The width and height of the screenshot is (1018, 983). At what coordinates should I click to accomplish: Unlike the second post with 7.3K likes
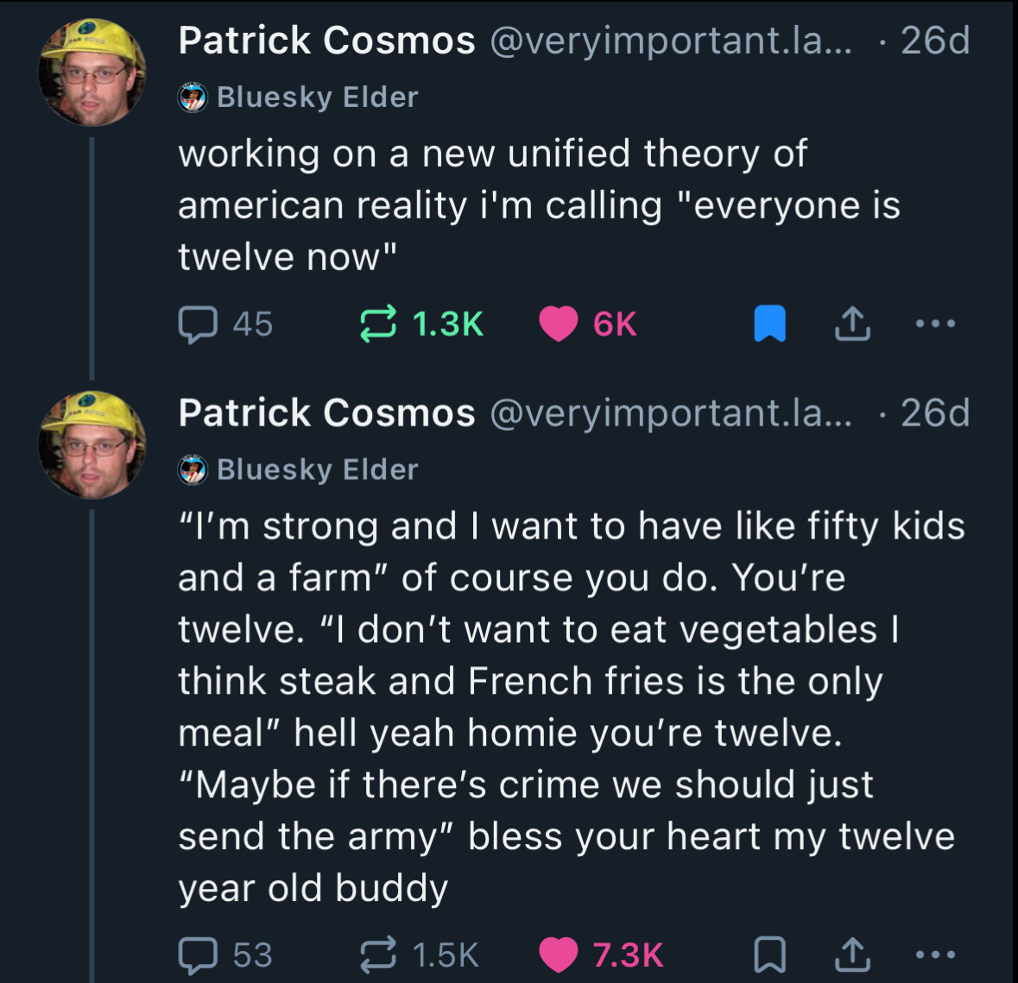pyautogui.click(x=559, y=955)
